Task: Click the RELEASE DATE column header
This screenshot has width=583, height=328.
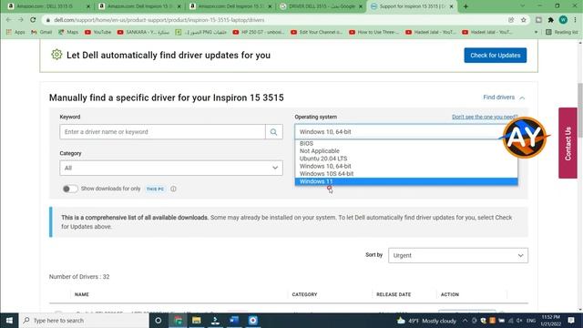Action: (394, 294)
